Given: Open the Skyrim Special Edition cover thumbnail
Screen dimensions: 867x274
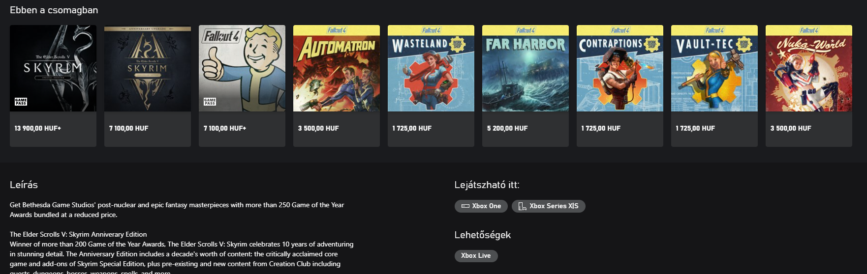Looking at the screenshot, I should click(x=53, y=68).
